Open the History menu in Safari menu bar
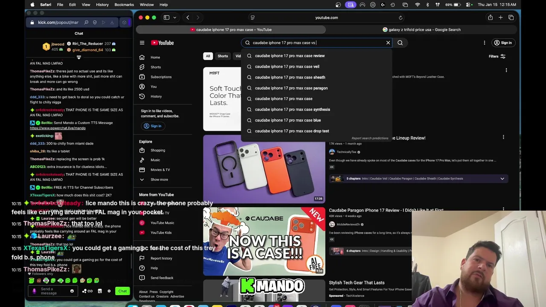Image resolution: width=546 pixels, height=307 pixels. pos(102,5)
